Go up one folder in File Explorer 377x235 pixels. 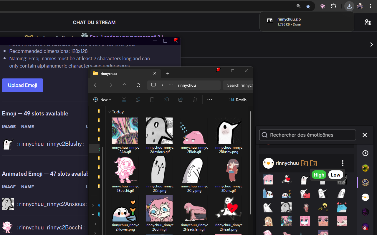(x=124, y=85)
